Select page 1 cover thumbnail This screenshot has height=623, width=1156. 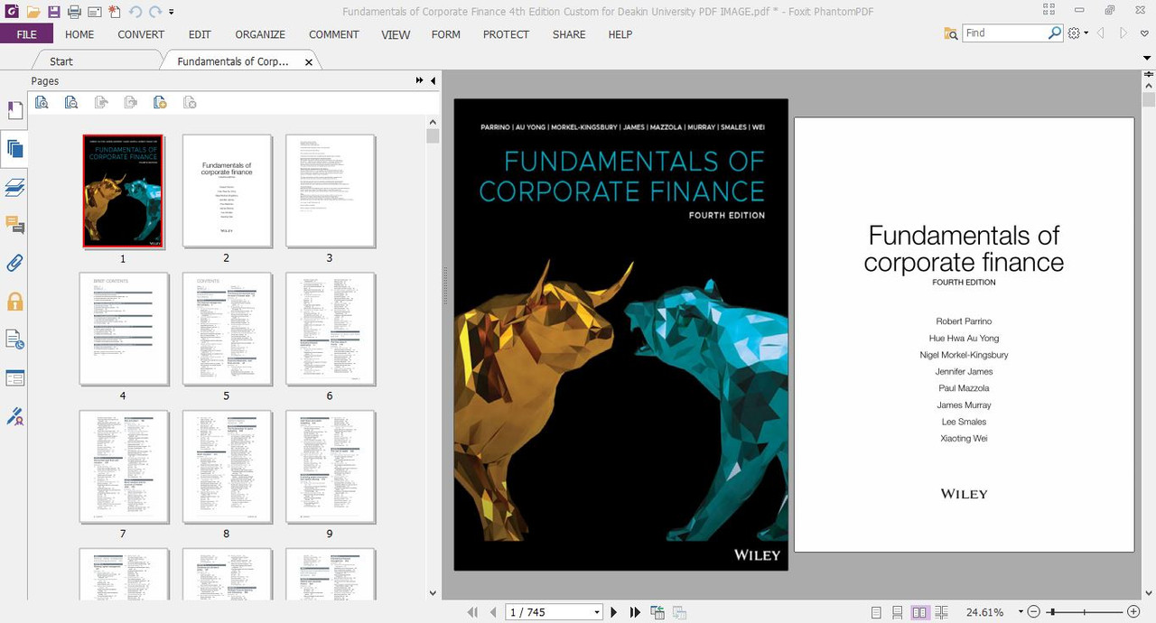123,191
